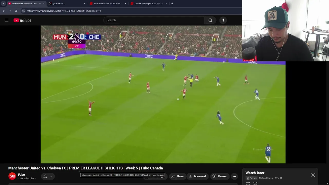
Task: Go to the YouTube home logo
Action: (x=22, y=20)
